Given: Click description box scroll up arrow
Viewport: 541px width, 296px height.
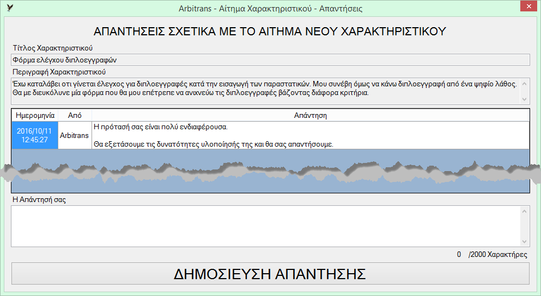Looking at the screenshot, I should point(525,84).
